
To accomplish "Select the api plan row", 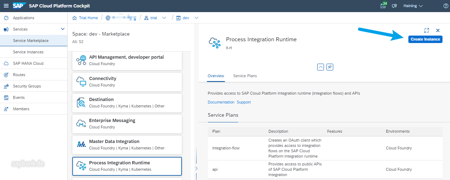I will pyautogui.click(x=325, y=169).
